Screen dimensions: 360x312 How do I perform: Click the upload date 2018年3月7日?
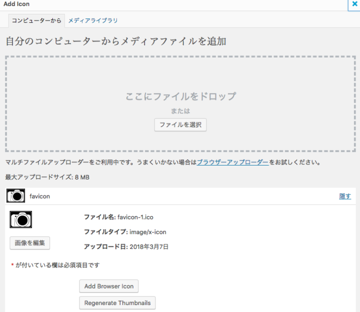click(x=149, y=246)
